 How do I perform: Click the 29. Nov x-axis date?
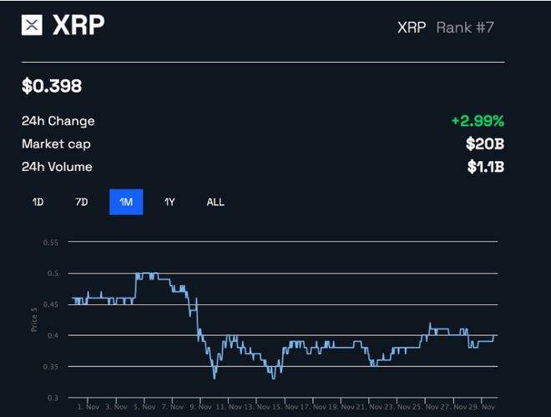(482, 407)
